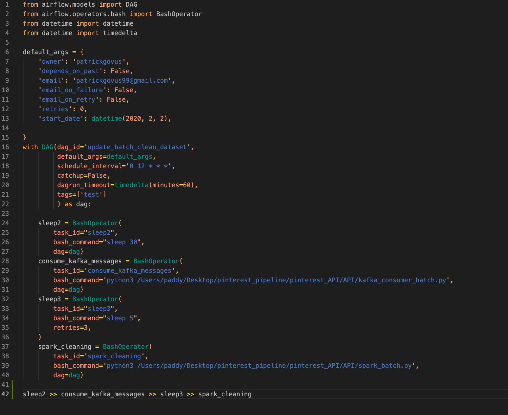
Task: Click the task dependency chain on line 42
Action: (136, 394)
